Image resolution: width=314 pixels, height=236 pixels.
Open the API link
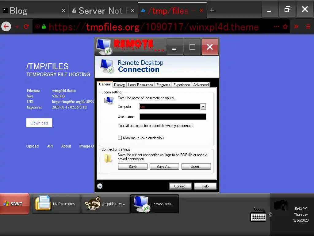(x=50, y=146)
